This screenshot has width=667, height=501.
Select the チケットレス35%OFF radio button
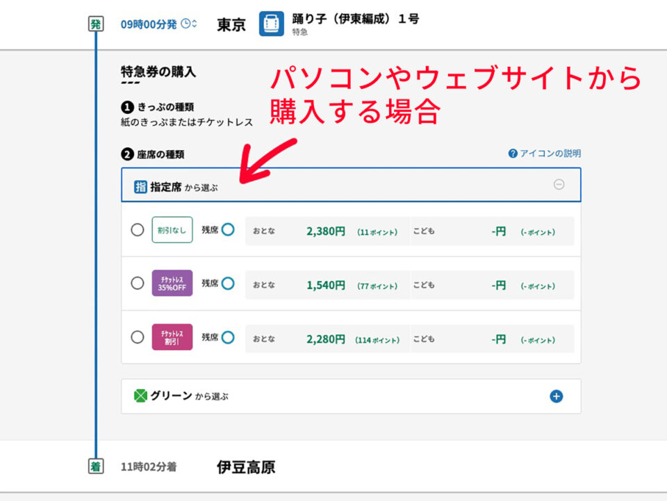(138, 284)
